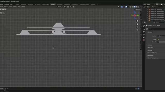Switch perspective/orthographic with the grid icon
165x92 pixels.
pos(137,30)
